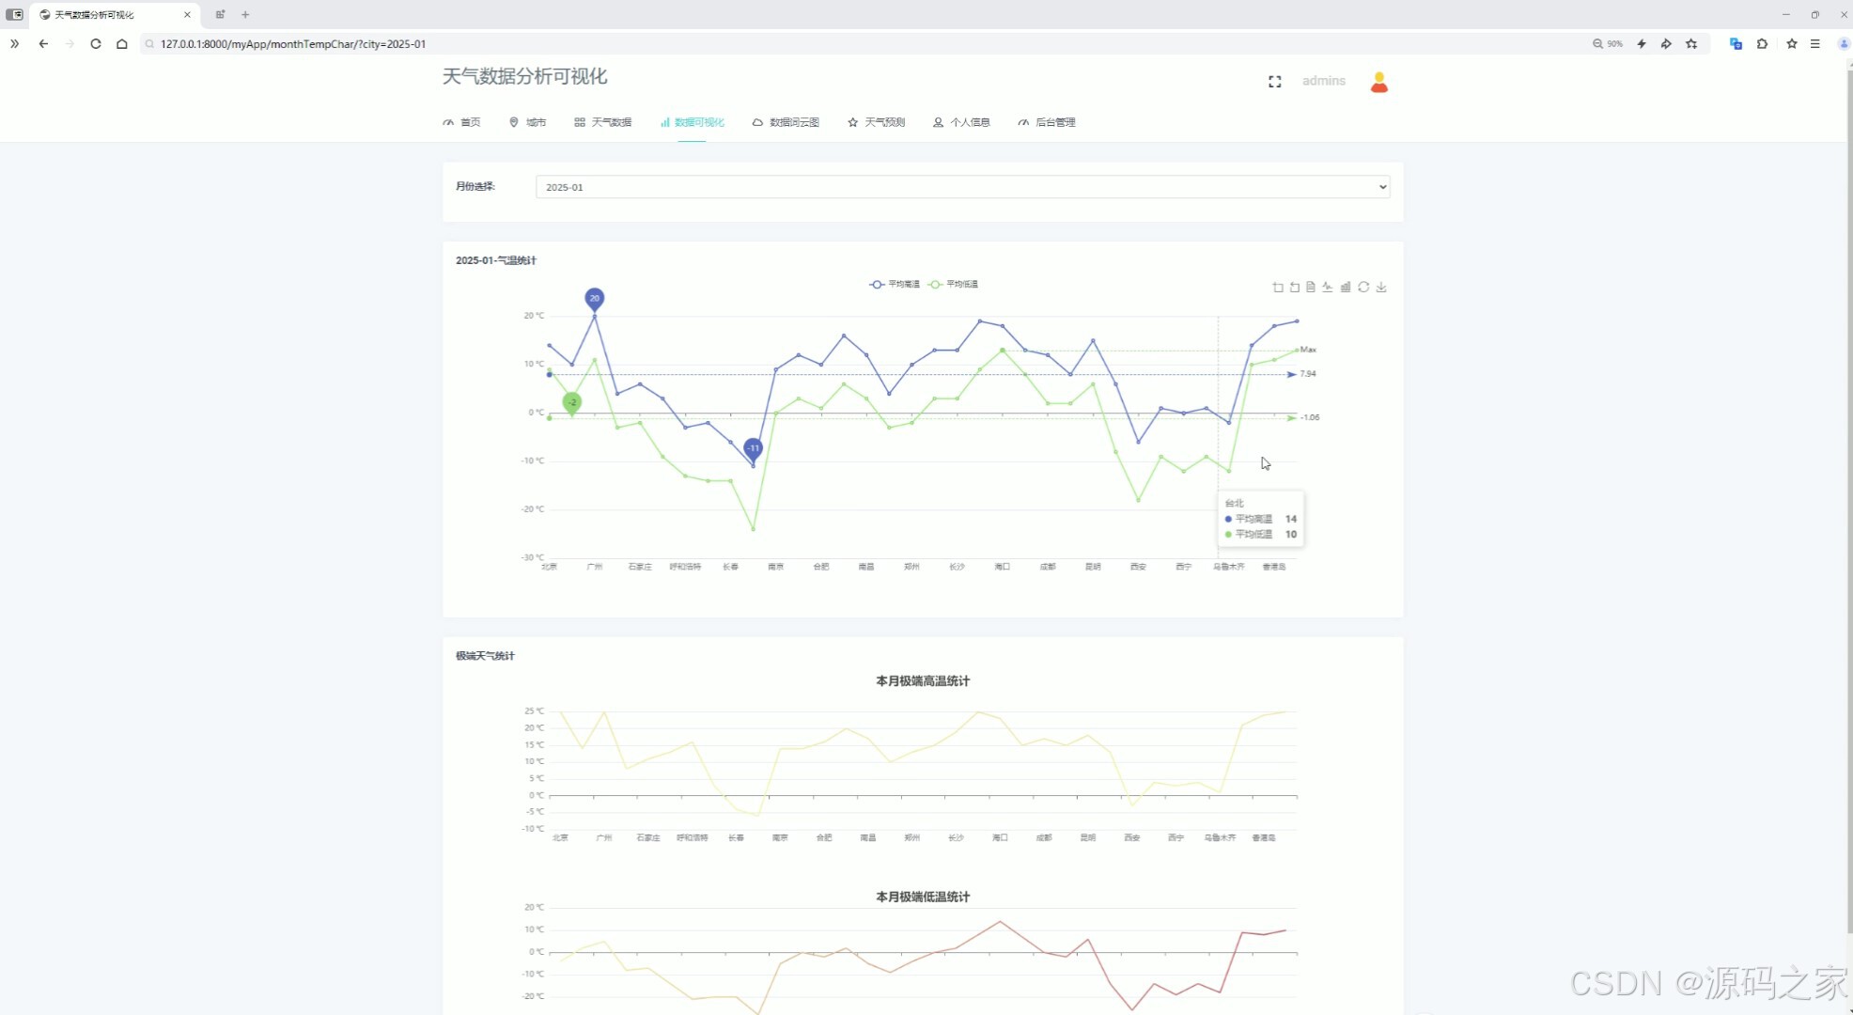Toggle the 平均高温 legend series
The image size is (1853, 1015).
(x=895, y=284)
